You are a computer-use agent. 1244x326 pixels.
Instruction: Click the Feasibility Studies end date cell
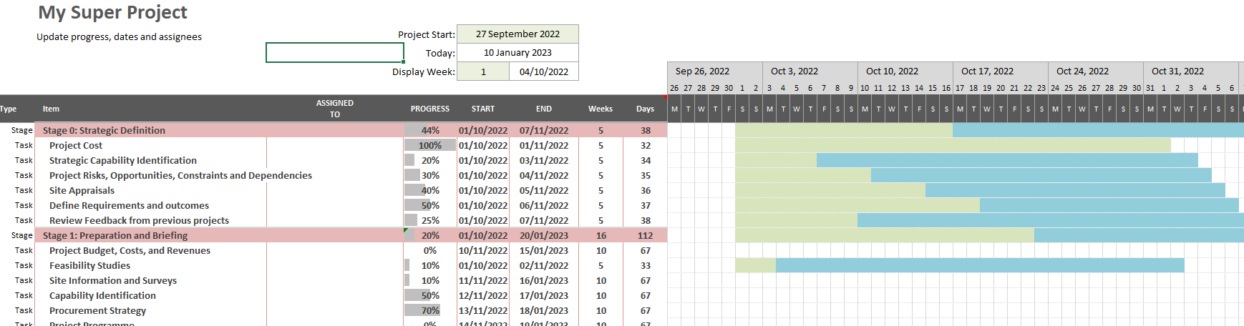click(x=544, y=266)
